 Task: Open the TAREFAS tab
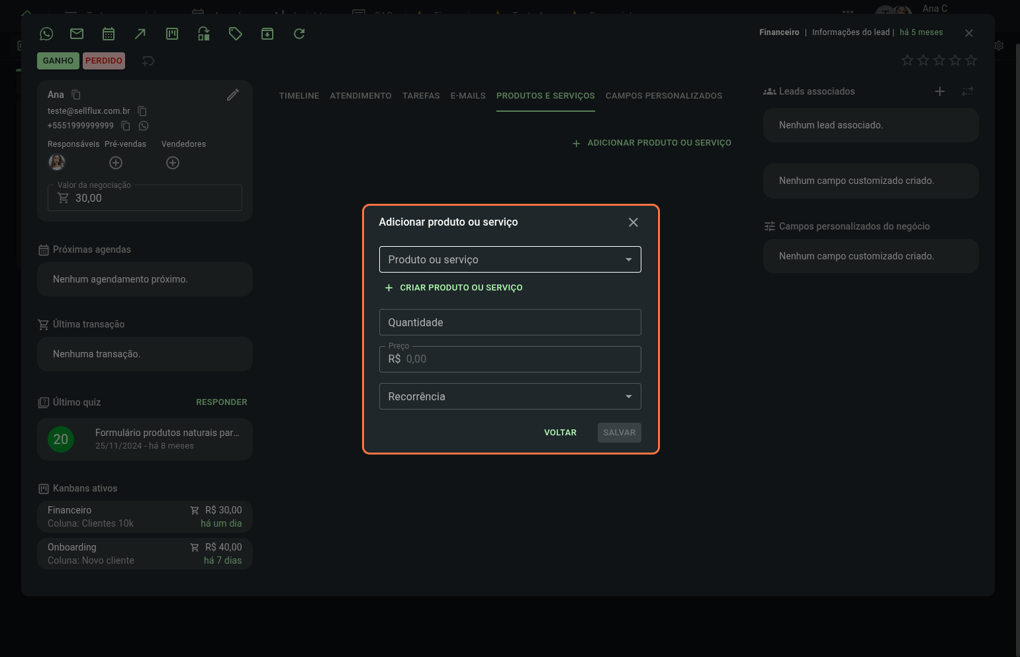421,96
